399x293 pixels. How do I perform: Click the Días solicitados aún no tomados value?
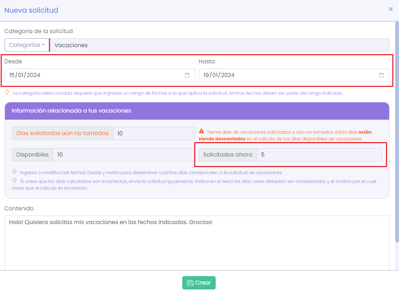pos(154,133)
